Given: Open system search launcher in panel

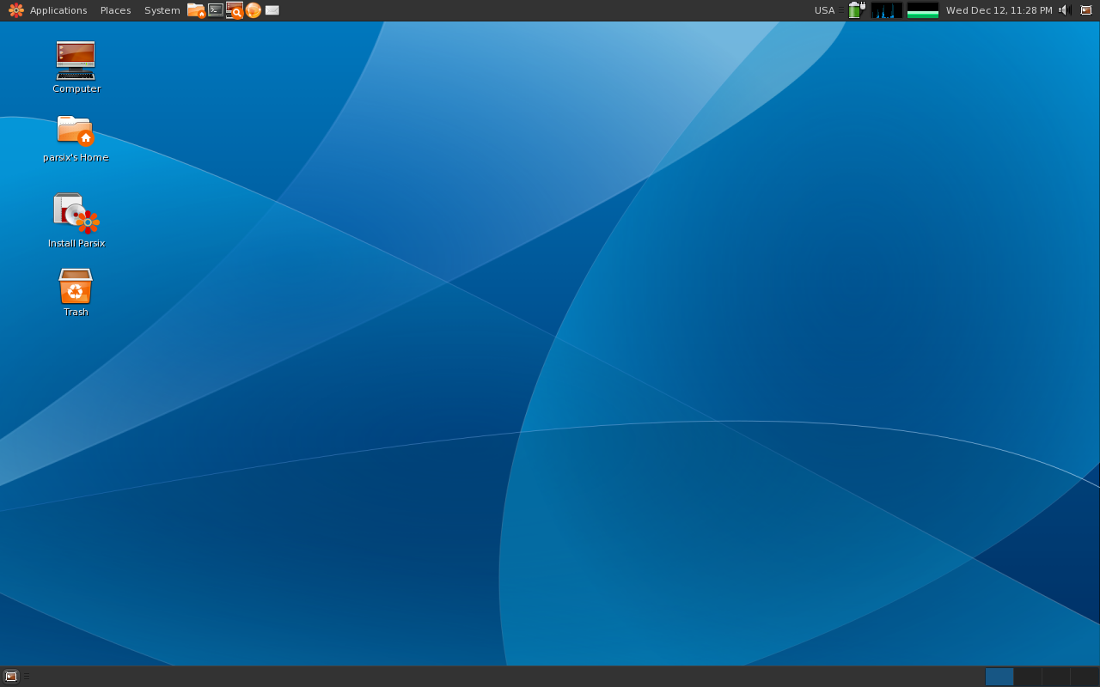Looking at the screenshot, I should pos(235,10).
